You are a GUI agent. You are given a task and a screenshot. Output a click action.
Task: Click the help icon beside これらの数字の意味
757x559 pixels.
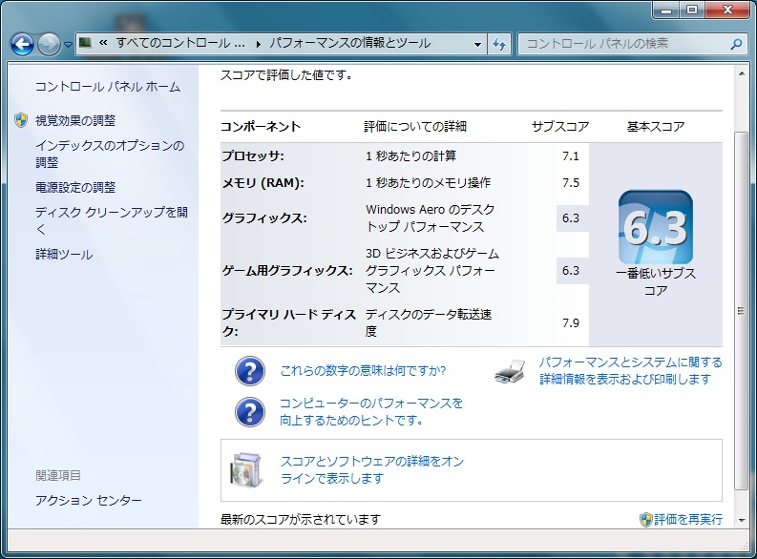(x=249, y=371)
